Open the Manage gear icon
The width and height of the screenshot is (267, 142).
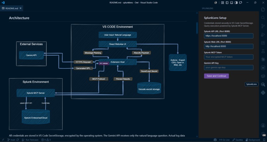coord(264,134)
